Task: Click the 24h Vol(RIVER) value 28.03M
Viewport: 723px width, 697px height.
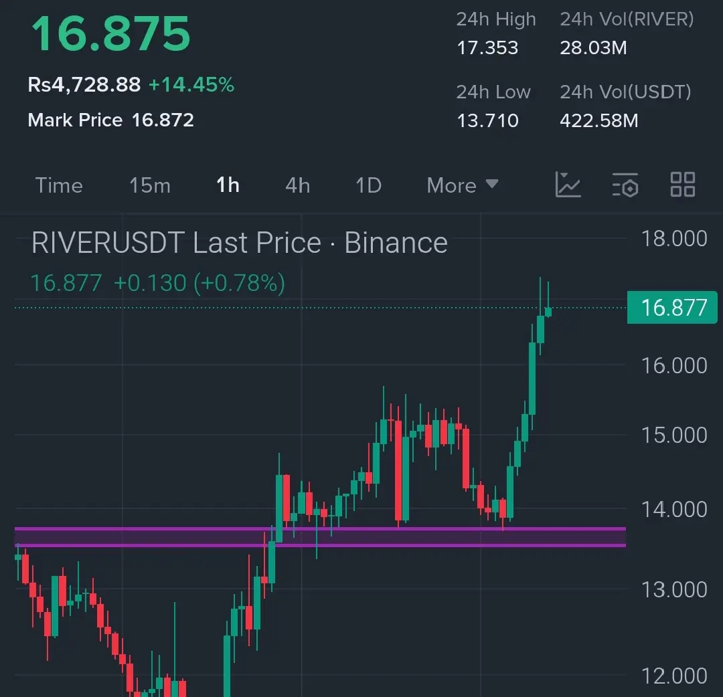Action: coord(593,48)
